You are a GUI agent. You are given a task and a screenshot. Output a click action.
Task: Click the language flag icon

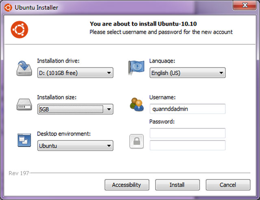[x=135, y=66]
